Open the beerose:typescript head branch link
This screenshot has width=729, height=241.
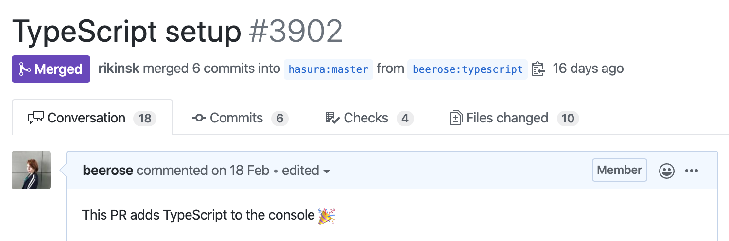pos(468,69)
